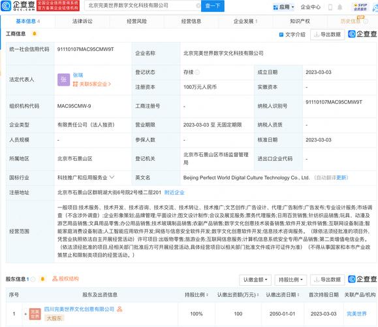The image size is (378, 327).
Task: Click the 2050-01-01 contribution date cell
Action: coord(282,314)
